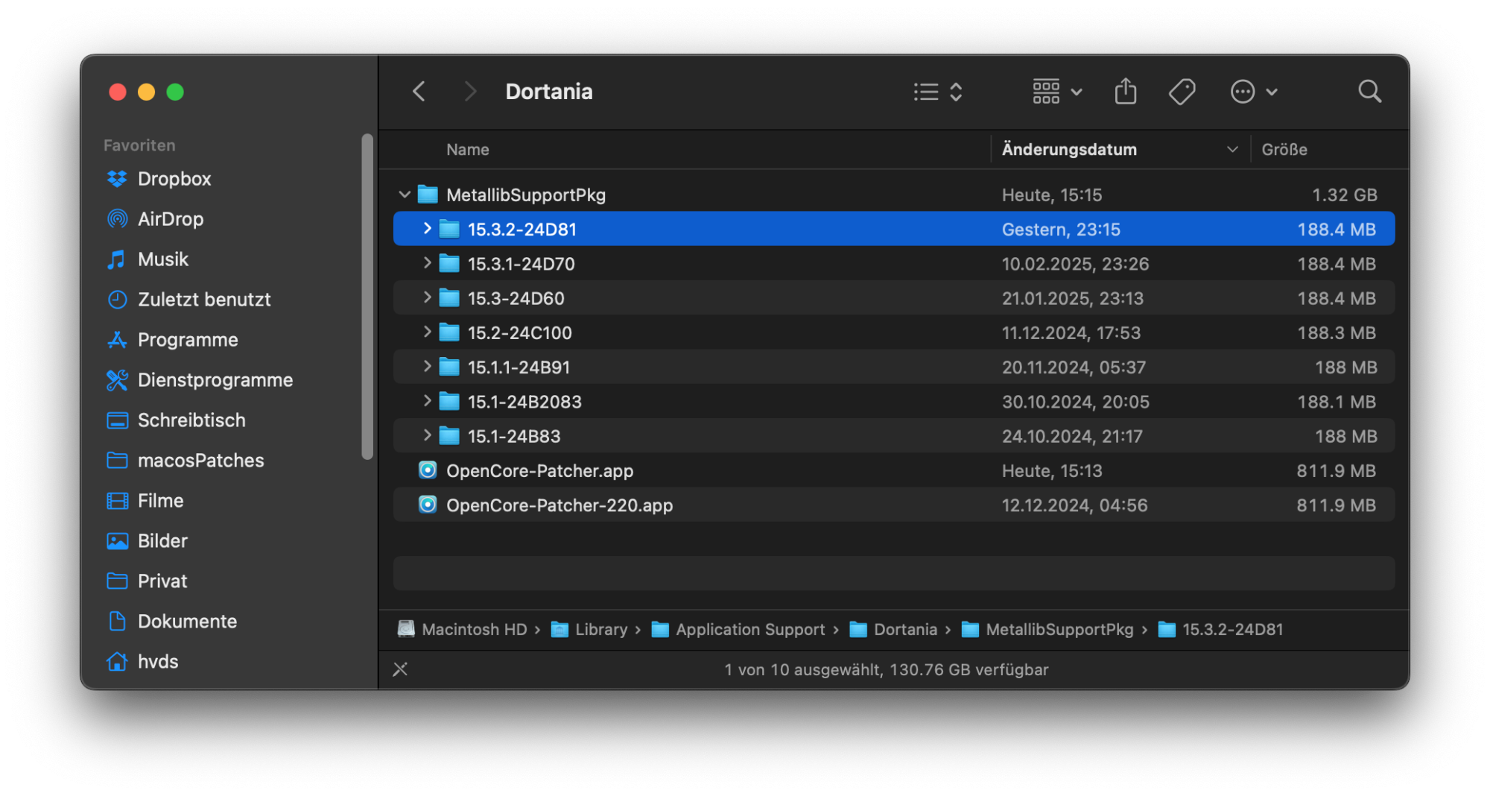
Task: Sort by the Größe column
Action: [x=1284, y=150]
